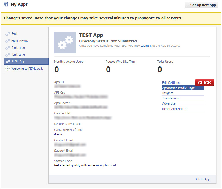Click the App Secret label
Viewport: 222px width, 189px height.
click(62, 103)
